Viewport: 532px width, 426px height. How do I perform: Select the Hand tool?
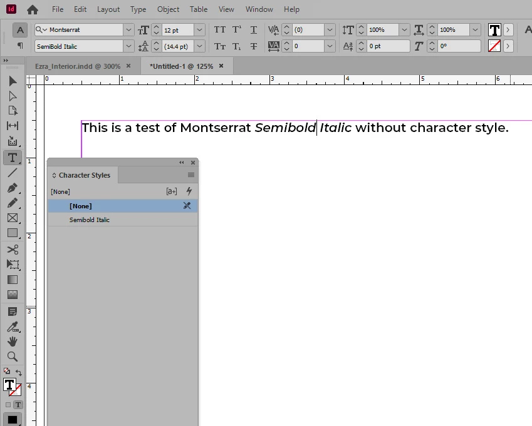pyautogui.click(x=13, y=342)
